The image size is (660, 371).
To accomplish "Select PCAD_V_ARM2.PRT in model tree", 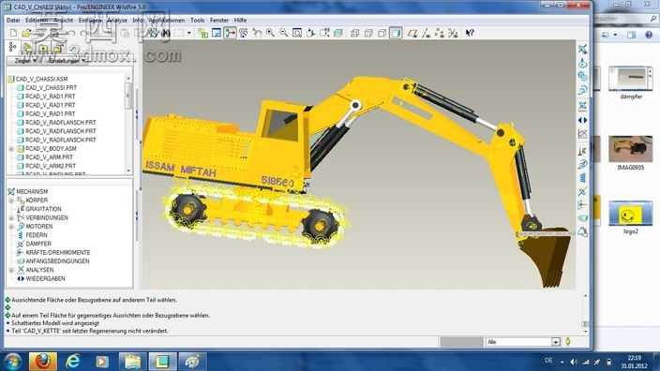I will [51, 166].
